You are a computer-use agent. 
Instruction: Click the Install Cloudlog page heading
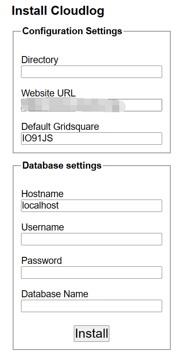pyautogui.click(x=58, y=11)
